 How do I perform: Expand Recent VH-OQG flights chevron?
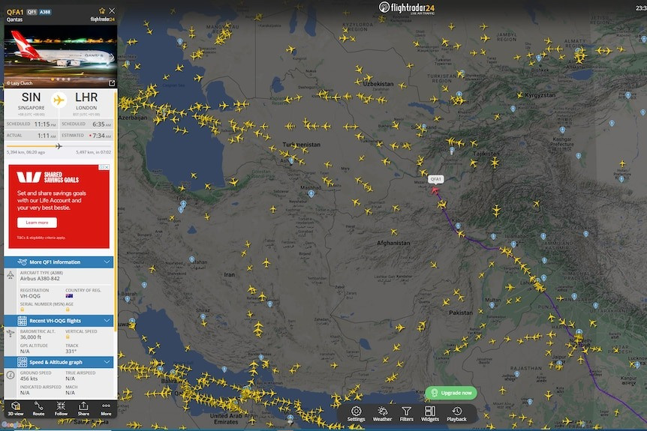[x=107, y=321]
